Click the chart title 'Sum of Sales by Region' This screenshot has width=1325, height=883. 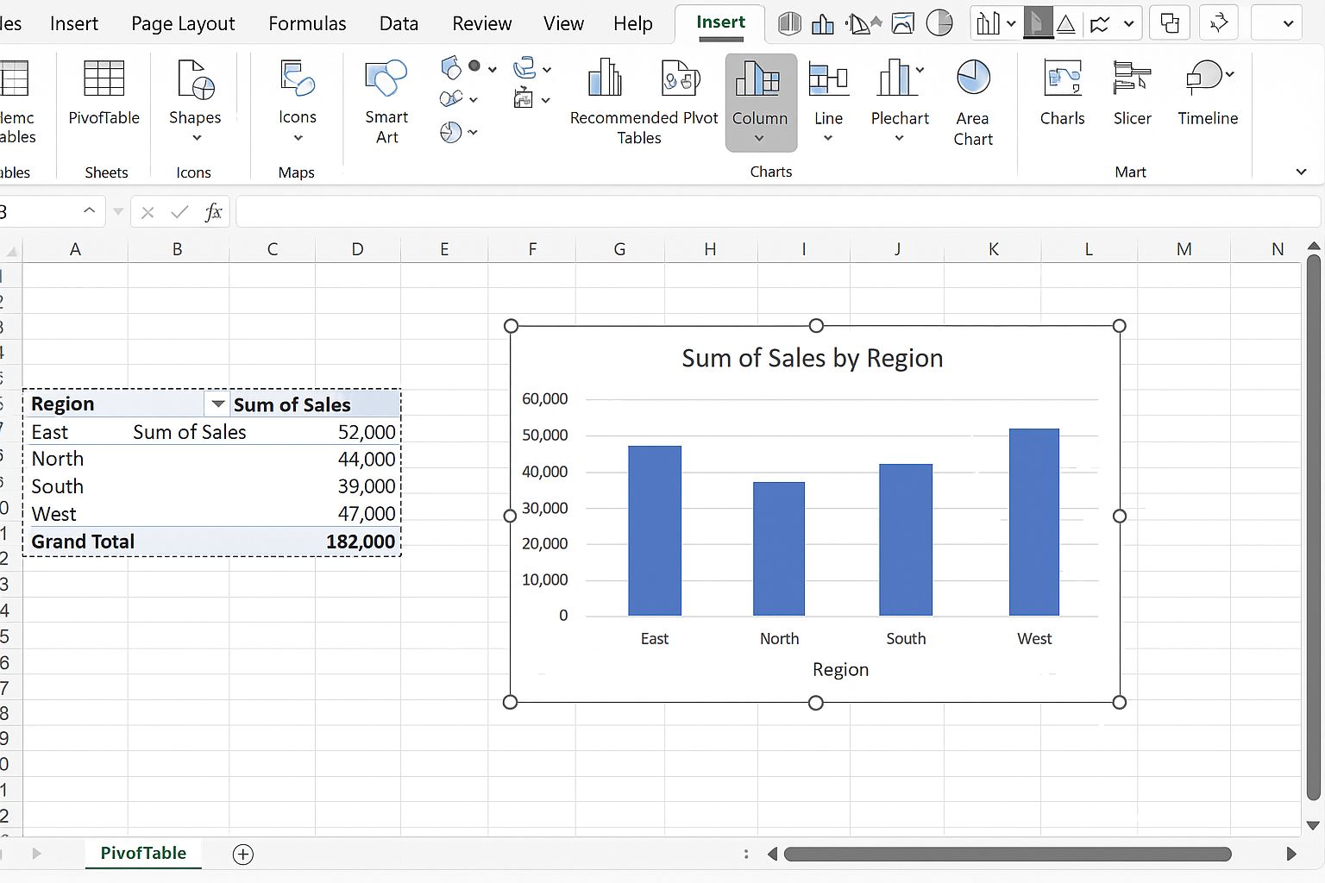tap(813, 358)
